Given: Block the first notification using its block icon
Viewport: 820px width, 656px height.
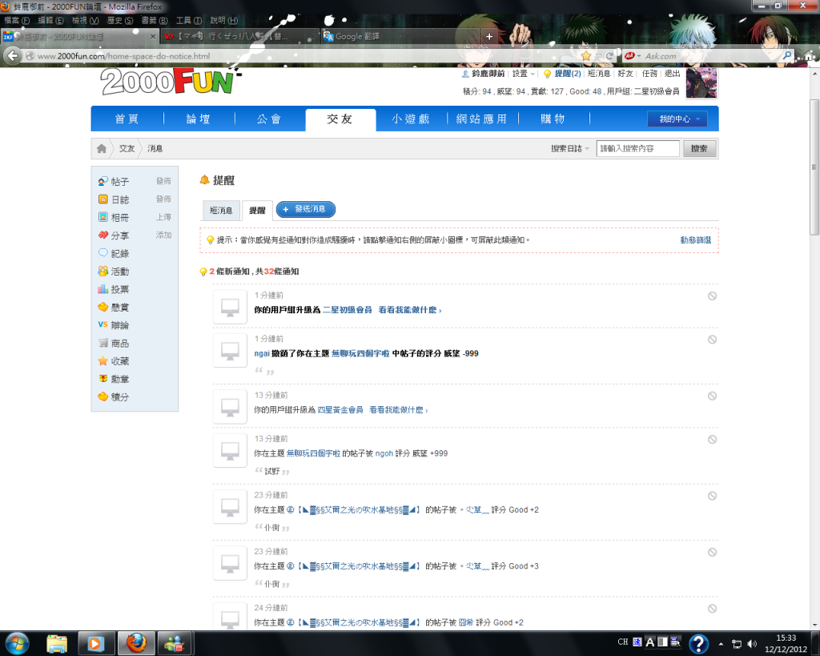Looking at the screenshot, I should point(712,296).
